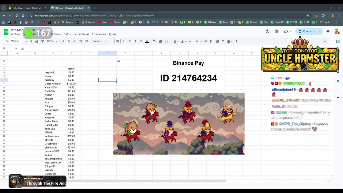Search the Menús box
This screenshot has width=343, height=193.
tap(13, 41)
